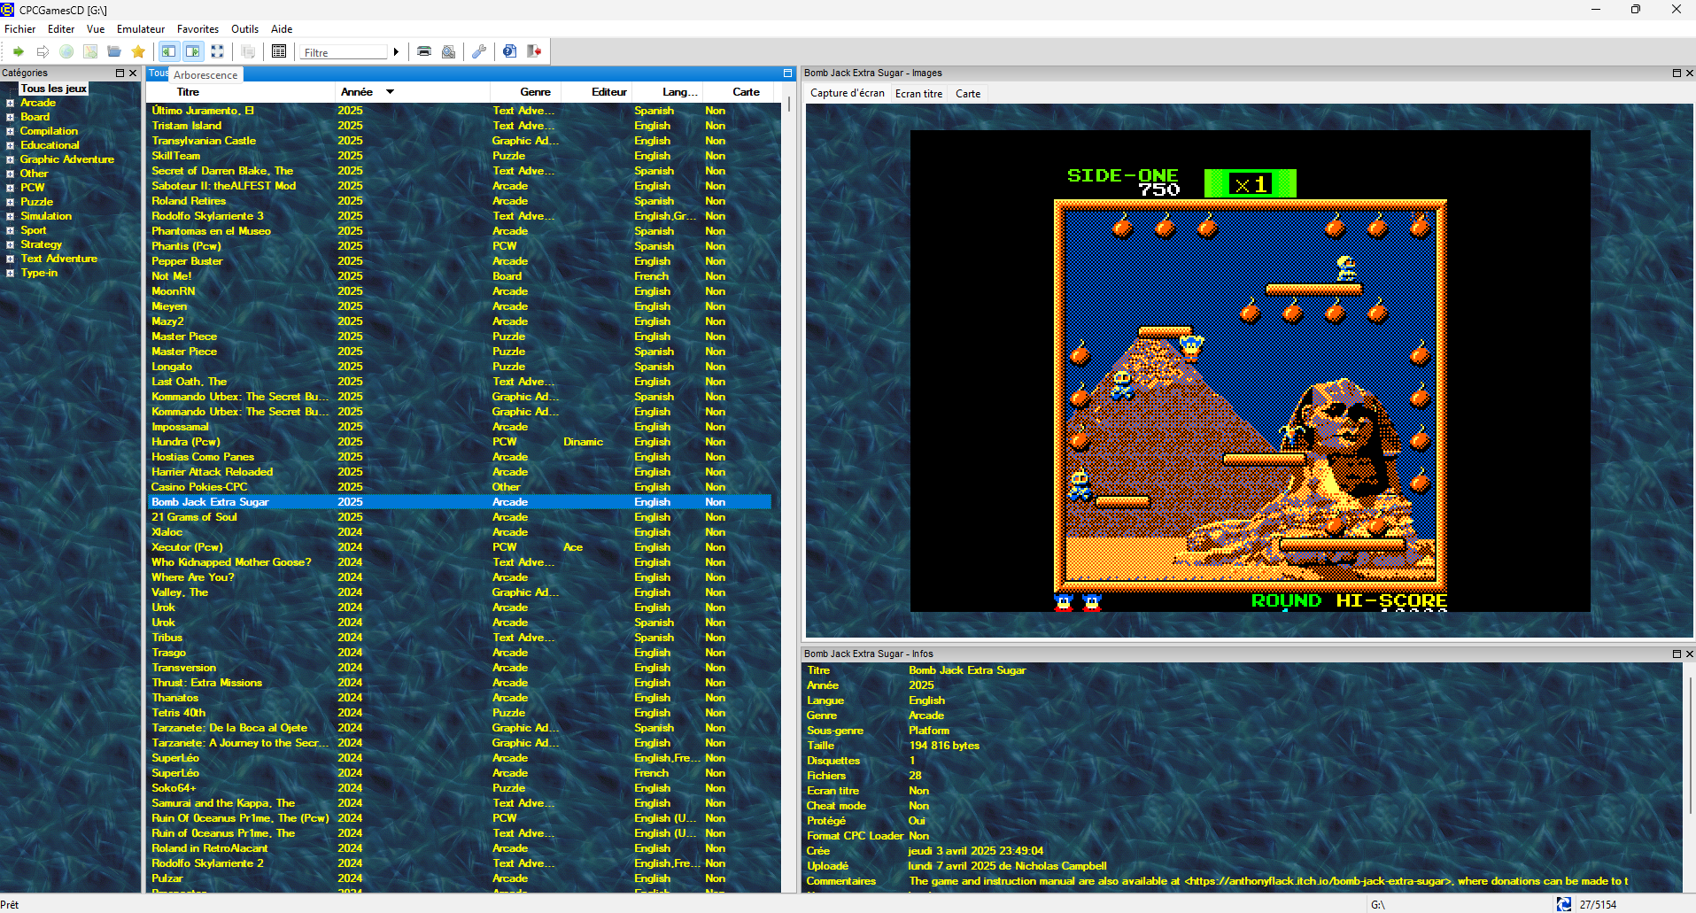Click the Bomb Jack screenshot image
This screenshot has height=913, width=1696.
(x=1250, y=371)
